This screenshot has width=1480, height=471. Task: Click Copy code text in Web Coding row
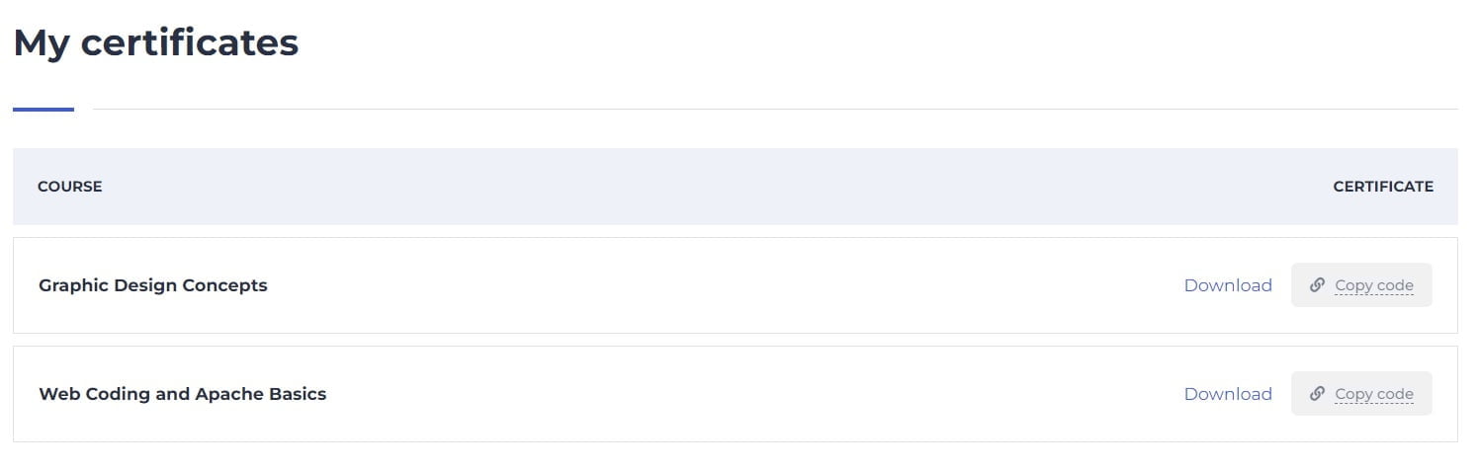coord(1374,394)
